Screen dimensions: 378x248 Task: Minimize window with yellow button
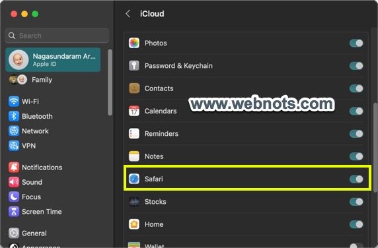[24, 14]
